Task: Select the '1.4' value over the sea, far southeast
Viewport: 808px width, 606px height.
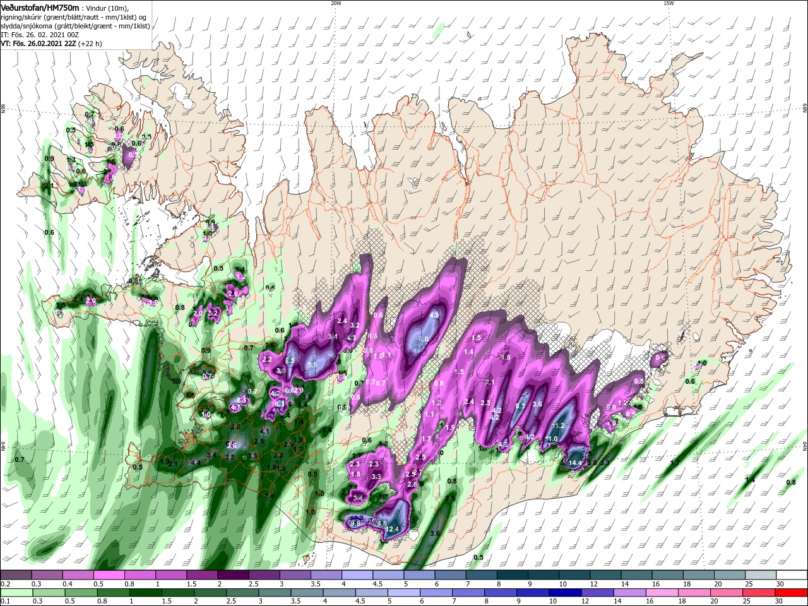Action: 750,480
